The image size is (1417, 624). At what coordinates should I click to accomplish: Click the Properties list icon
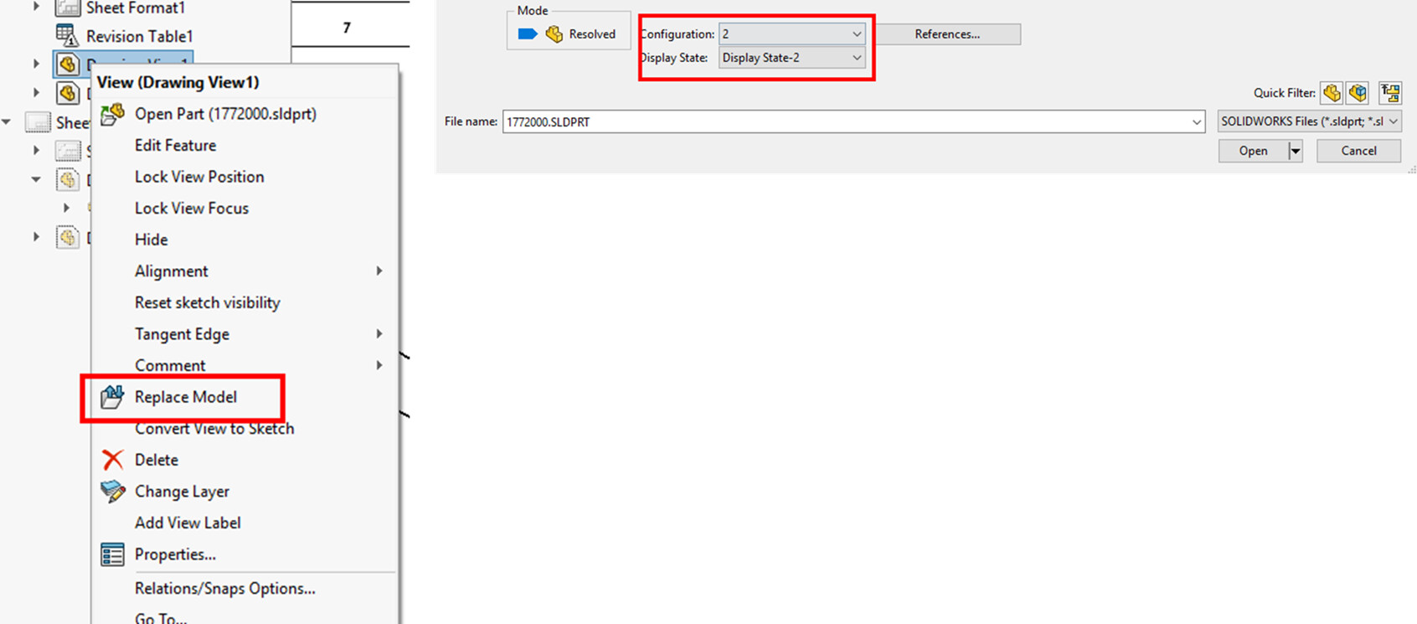112,554
